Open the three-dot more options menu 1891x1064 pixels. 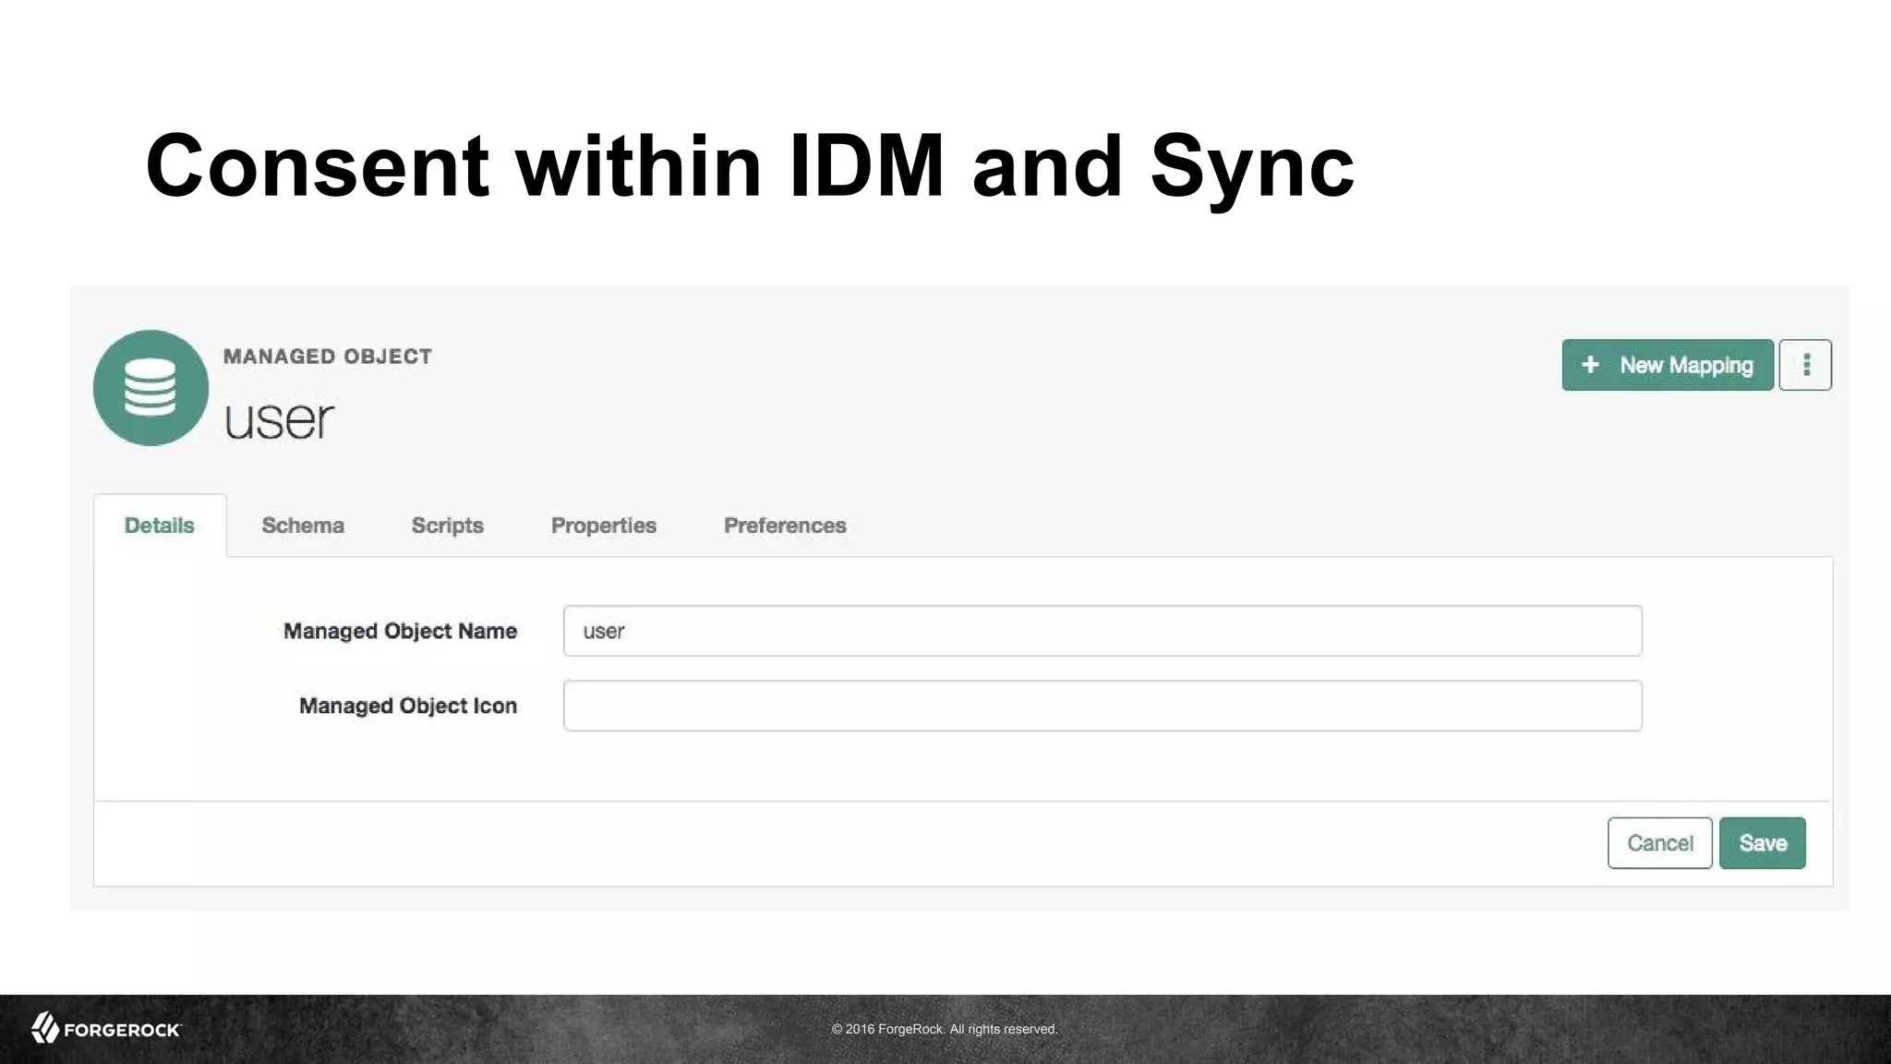pyautogui.click(x=1805, y=365)
